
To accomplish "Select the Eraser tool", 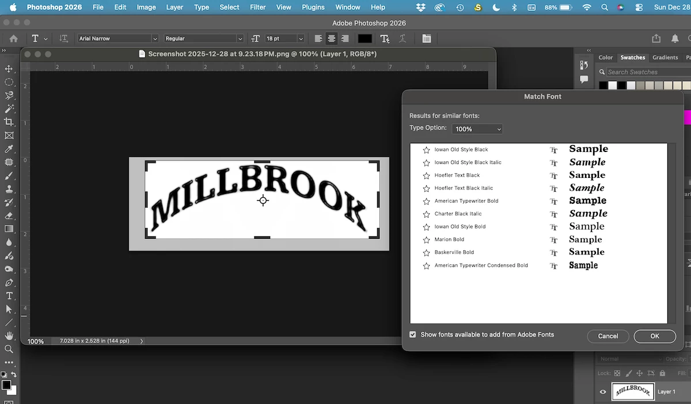I will [x=9, y=216].
